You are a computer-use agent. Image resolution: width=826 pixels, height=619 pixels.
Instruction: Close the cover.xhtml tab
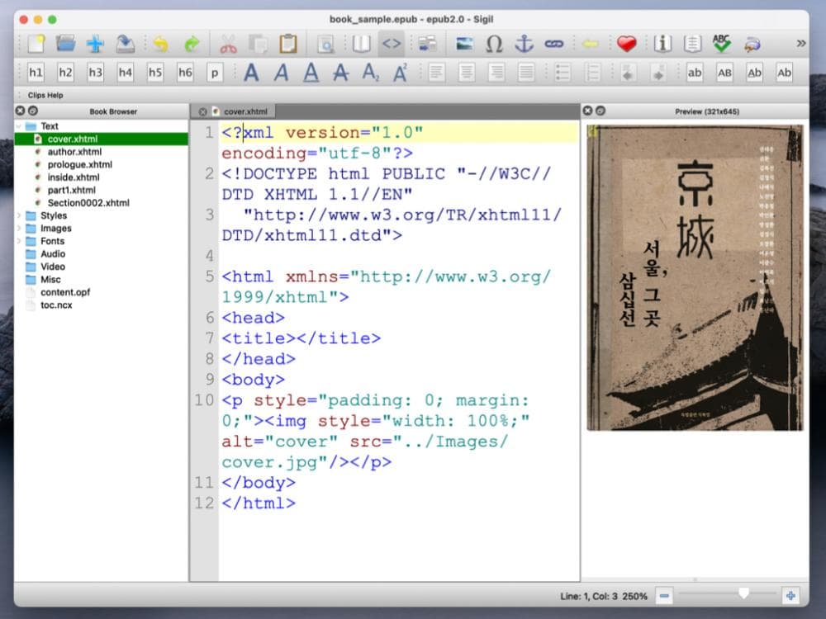pos(202,111)
